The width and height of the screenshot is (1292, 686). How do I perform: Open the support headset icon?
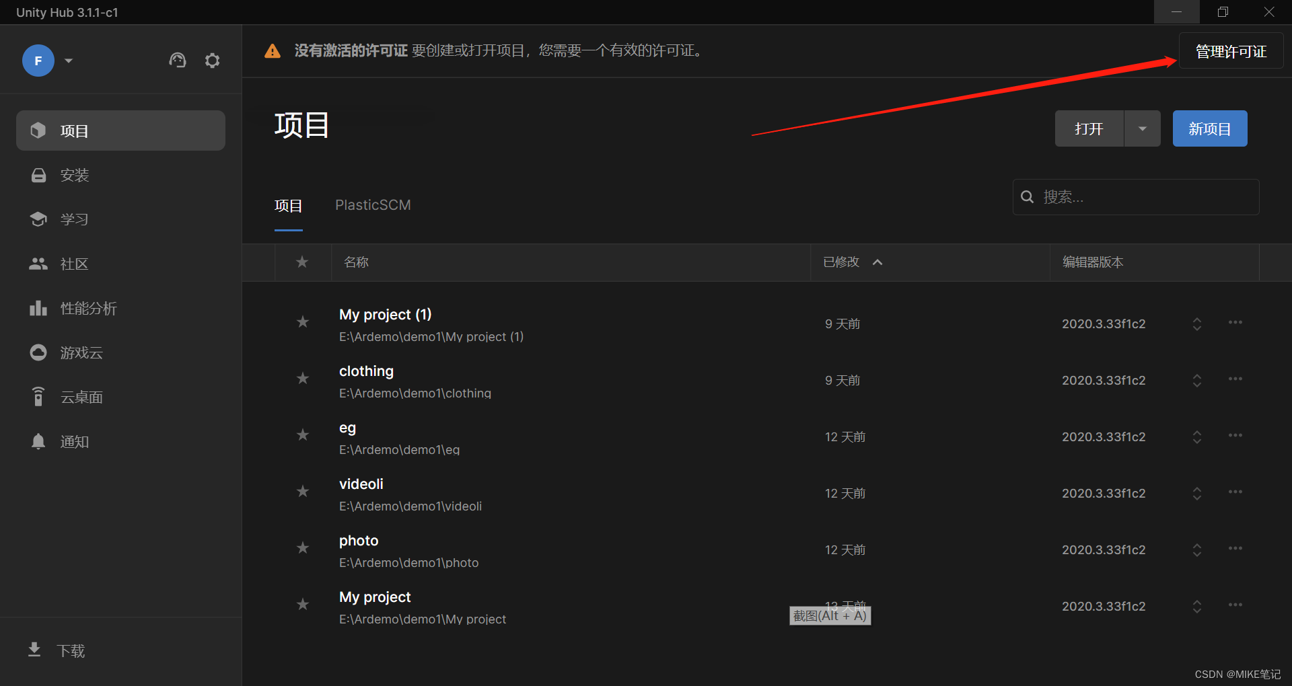[178, 61]
